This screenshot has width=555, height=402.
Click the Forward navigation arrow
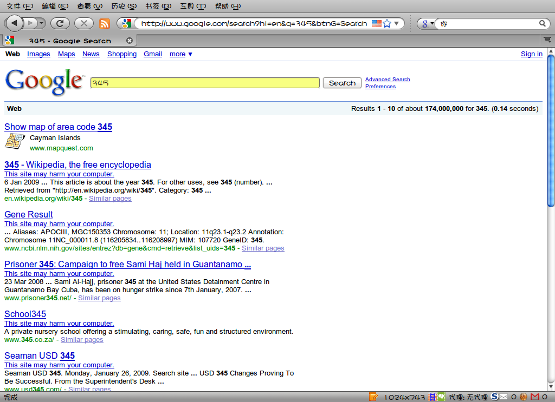pos(31,23)
